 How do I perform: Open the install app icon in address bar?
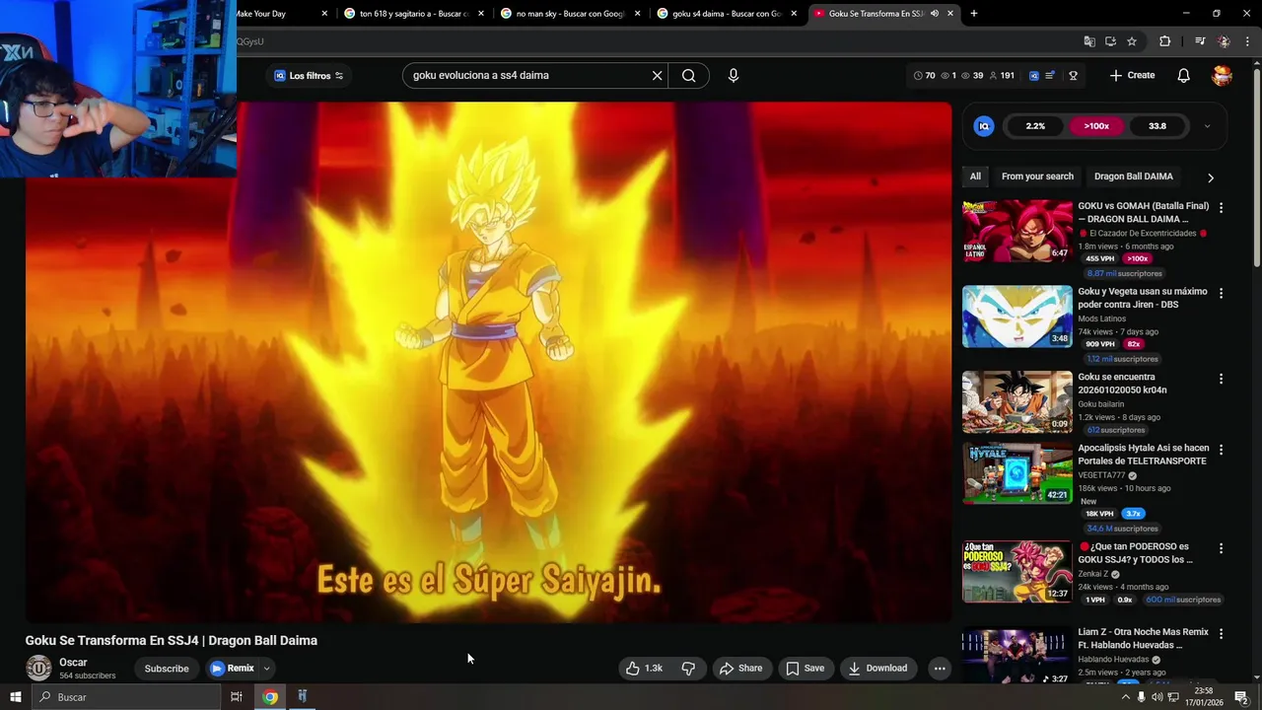1110,41
